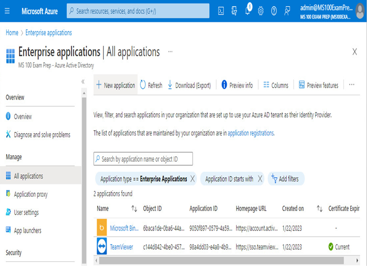
Task: Open the ellipsis beside the page title
Action: (170, 52)
